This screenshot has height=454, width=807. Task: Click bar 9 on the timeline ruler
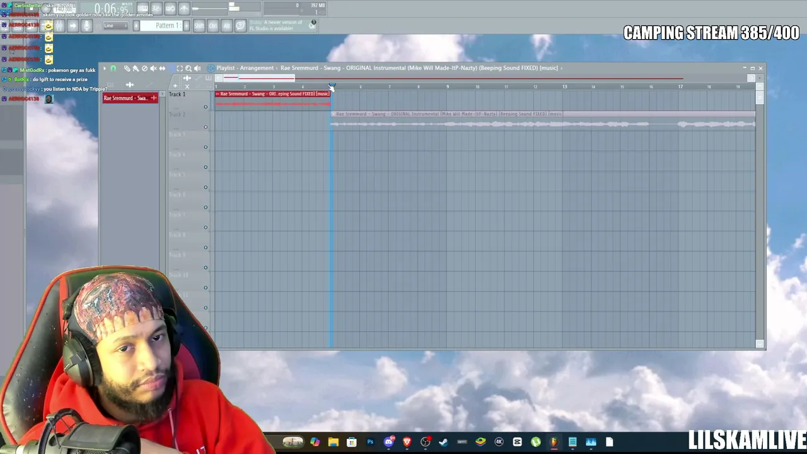tap(448, 86)
